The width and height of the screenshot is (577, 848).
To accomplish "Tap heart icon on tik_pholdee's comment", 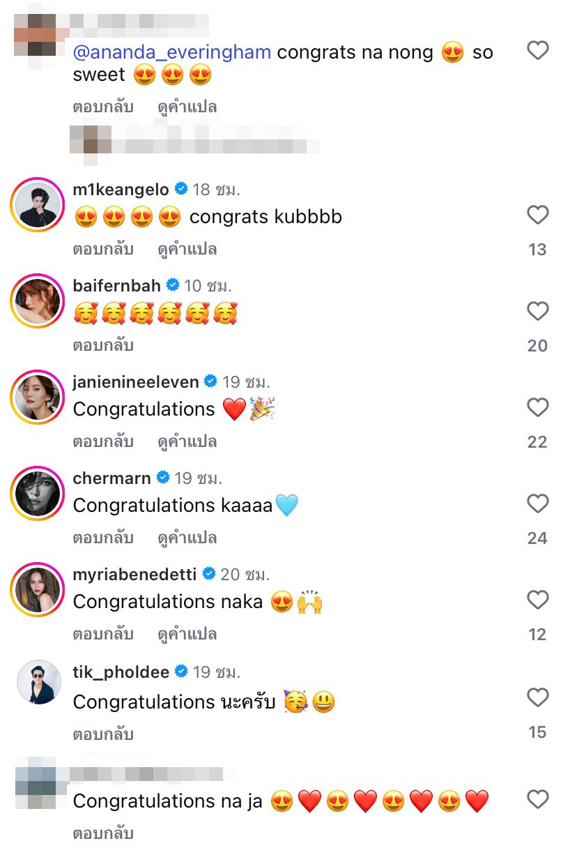I will tap(537, 698).
